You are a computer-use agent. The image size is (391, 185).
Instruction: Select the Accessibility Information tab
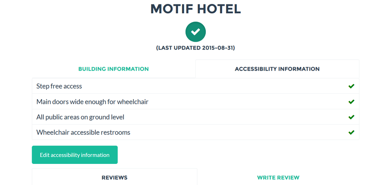pos(277,69)
